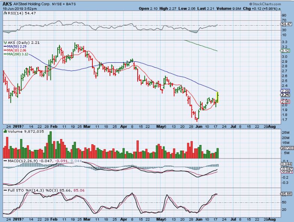Click the green line swatch for MA(200)
This screenshot has width=294, height=222.
(x=5, y=54)
